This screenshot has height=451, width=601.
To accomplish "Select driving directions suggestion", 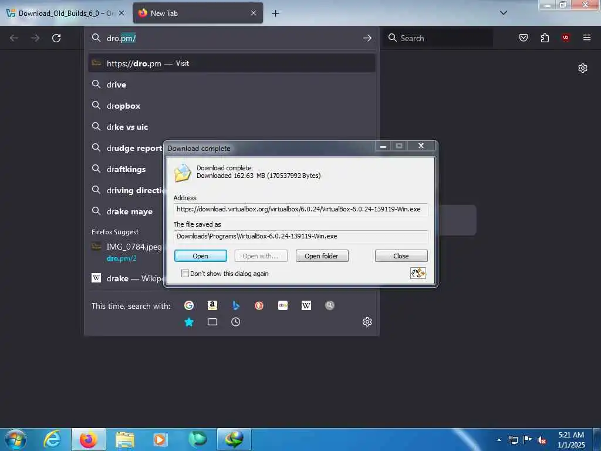I will coord(126,190).
